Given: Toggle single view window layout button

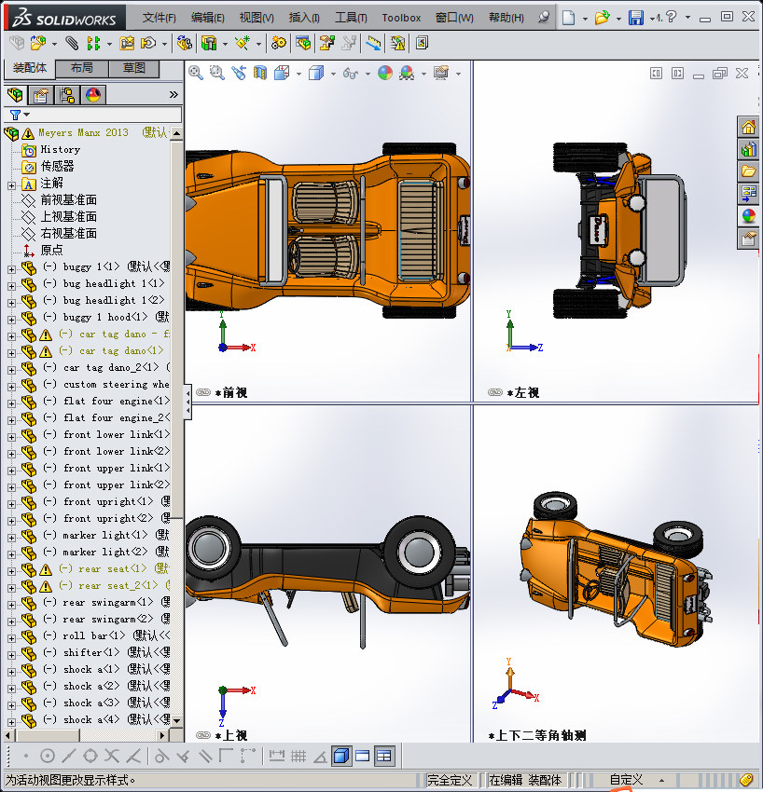Looking at the screenshot, I should coord(363,756).
